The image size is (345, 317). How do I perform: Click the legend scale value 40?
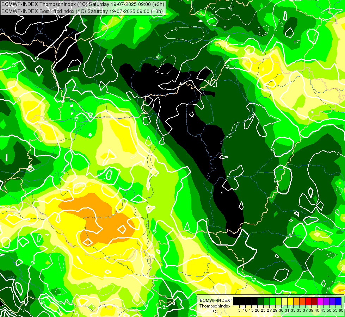coord(318,310)
